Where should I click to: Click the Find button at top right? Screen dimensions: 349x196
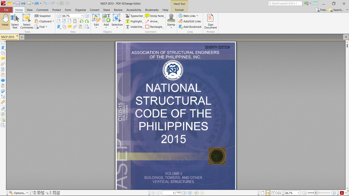[x=321, y=10]
